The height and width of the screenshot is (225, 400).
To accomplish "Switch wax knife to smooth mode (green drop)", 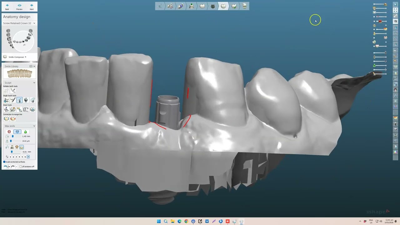I will tap(25, 132).
